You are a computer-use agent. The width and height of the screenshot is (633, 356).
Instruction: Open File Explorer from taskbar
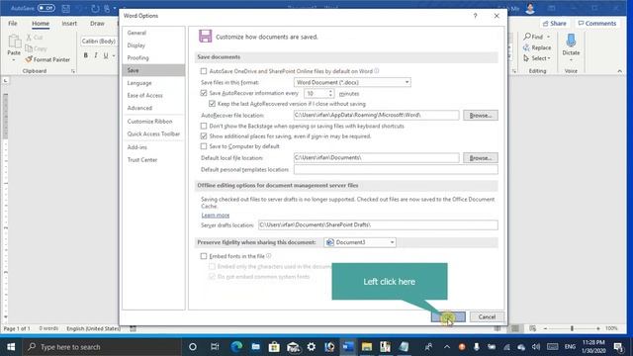367,347
